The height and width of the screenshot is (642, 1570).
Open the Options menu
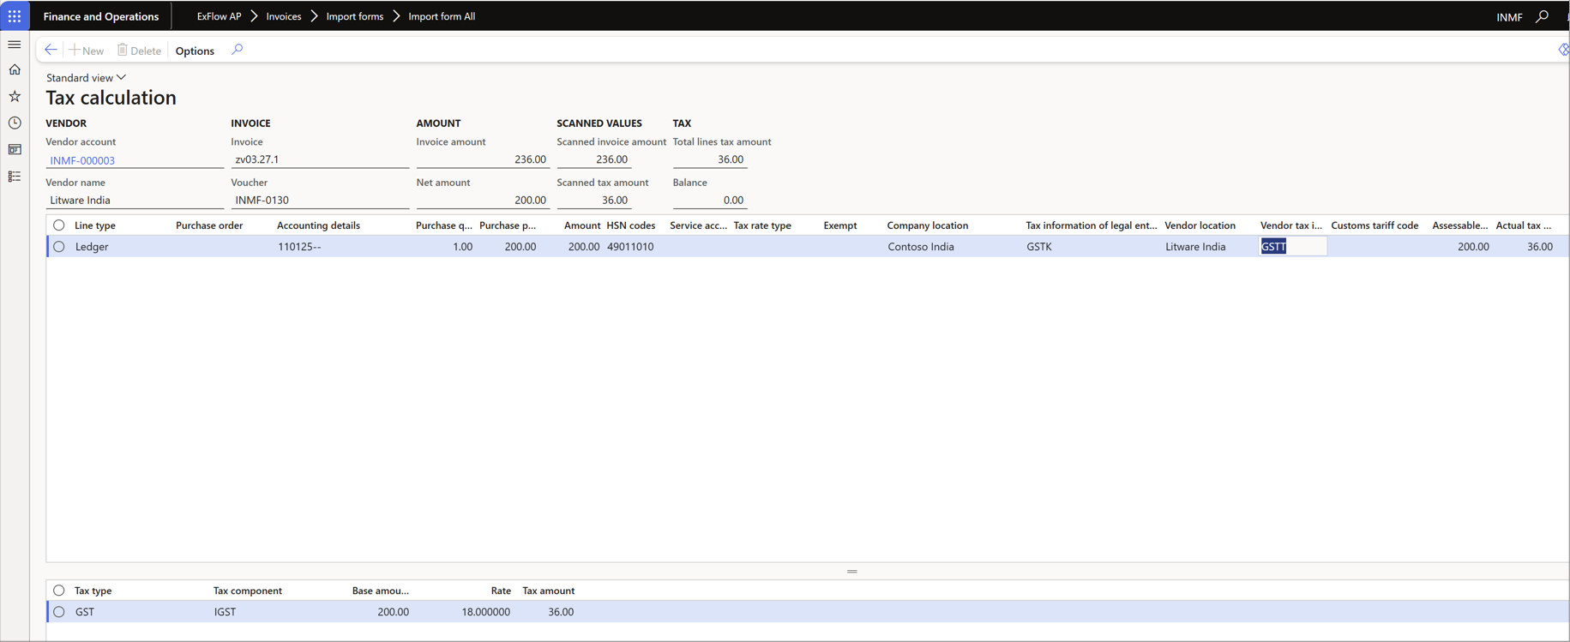[x=195, y=51]
